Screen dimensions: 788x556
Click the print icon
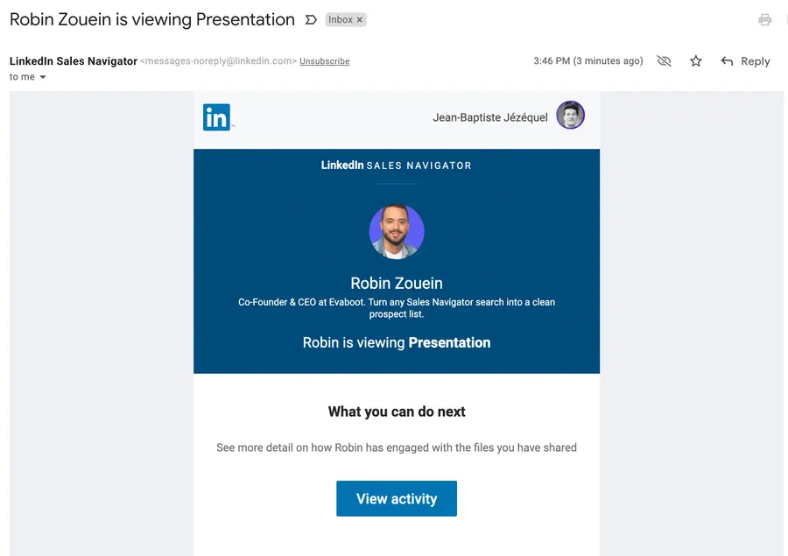tap(765, 19)
